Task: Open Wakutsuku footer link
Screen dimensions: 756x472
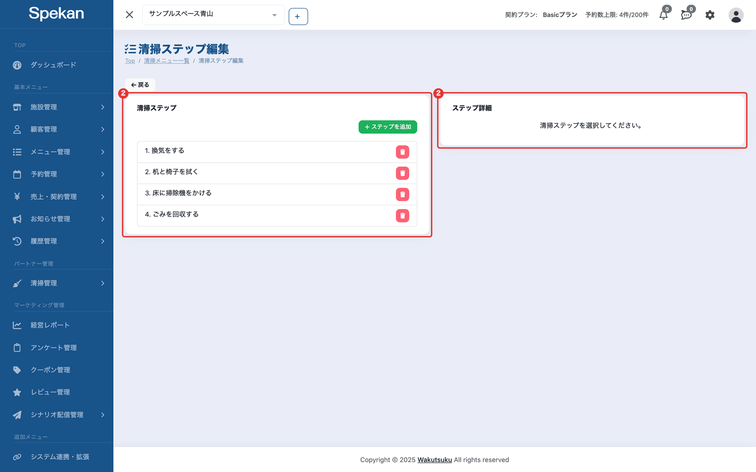Action: tap(435, 460)
